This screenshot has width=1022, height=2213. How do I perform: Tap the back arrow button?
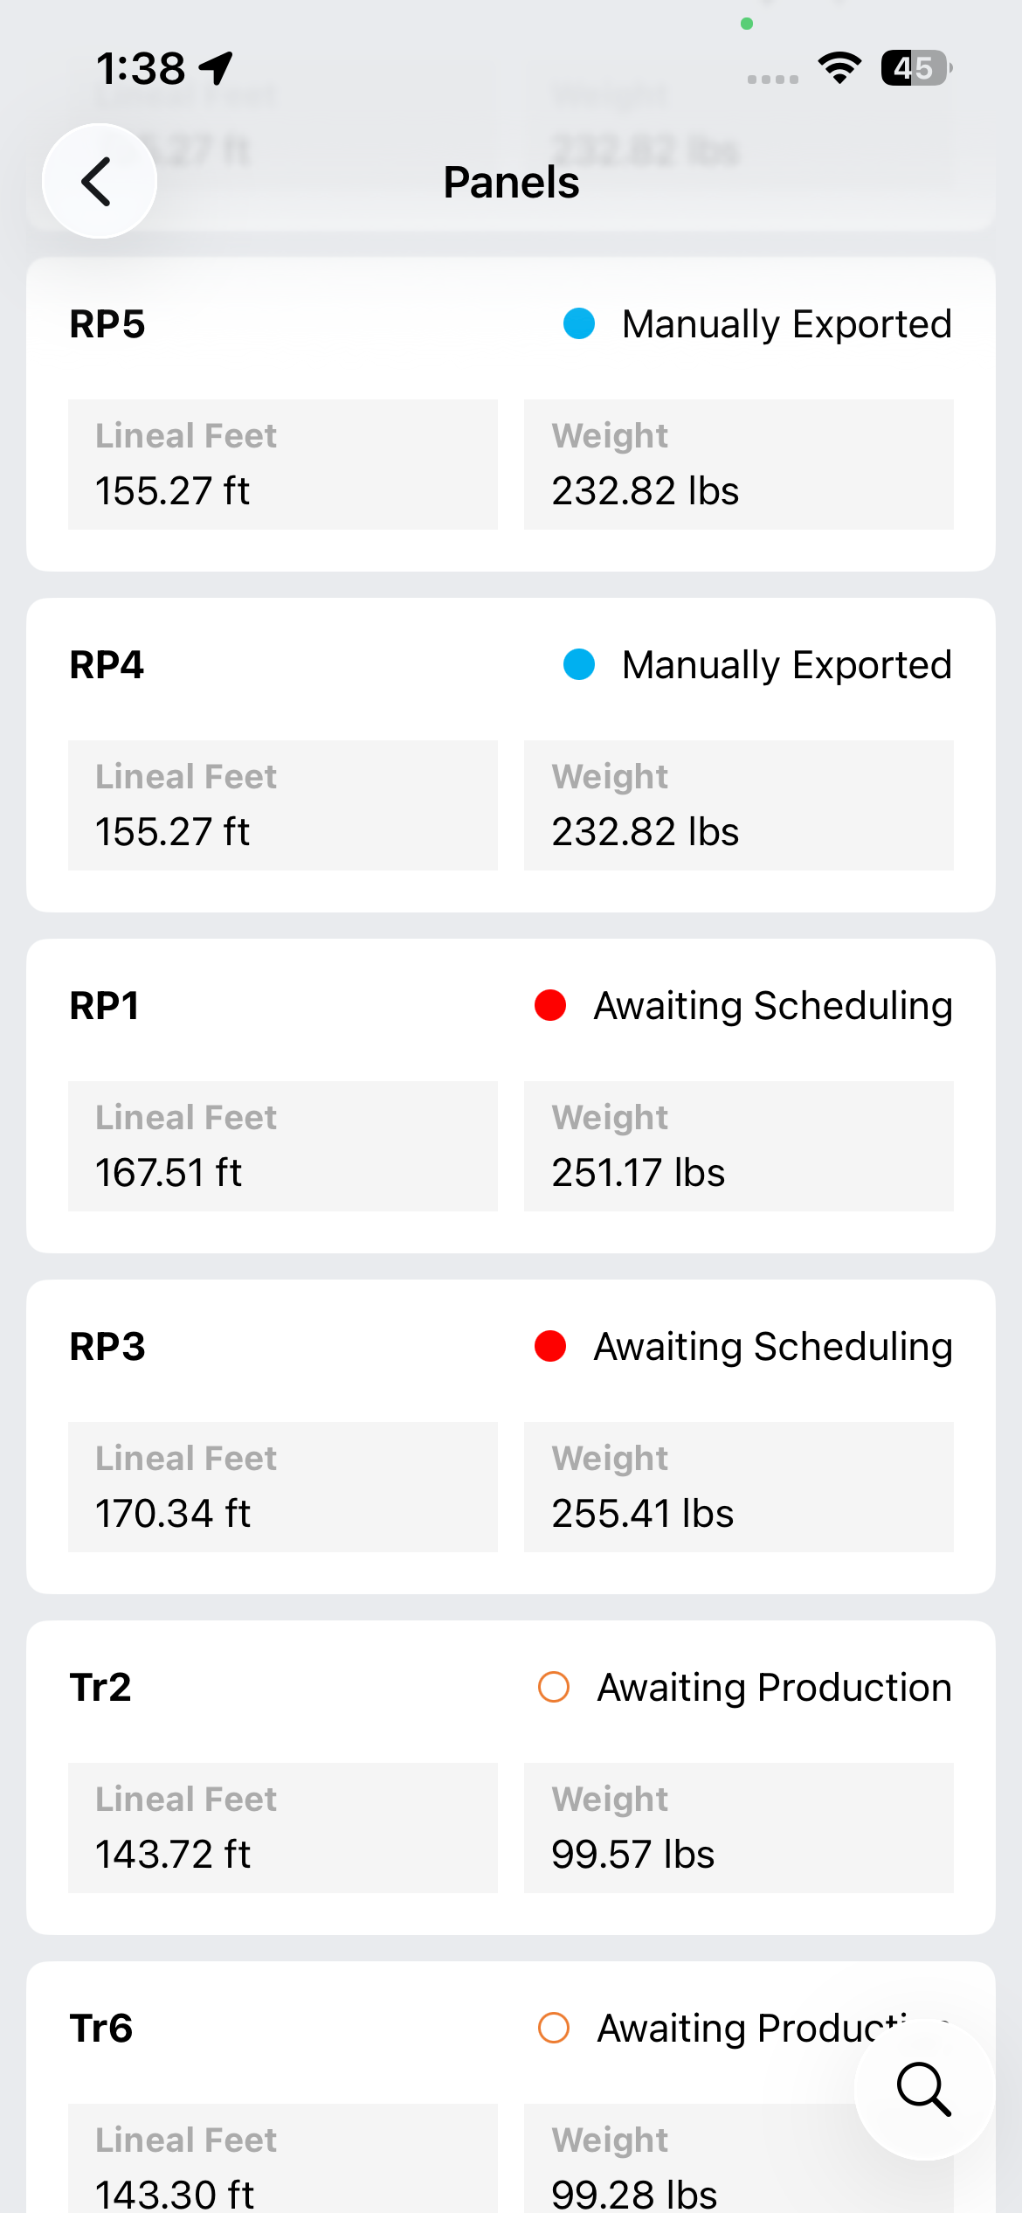click(100, 181)
